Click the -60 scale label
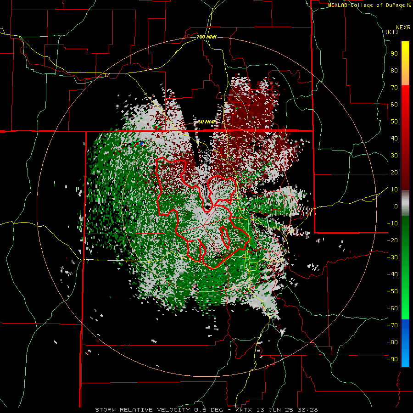The image size is (413, 413). point(392,308)
